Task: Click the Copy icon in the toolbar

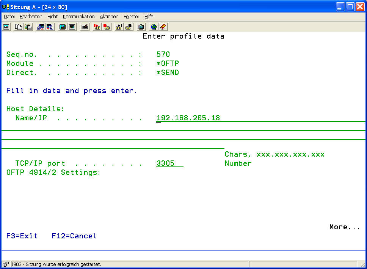Action: point(19,27)
